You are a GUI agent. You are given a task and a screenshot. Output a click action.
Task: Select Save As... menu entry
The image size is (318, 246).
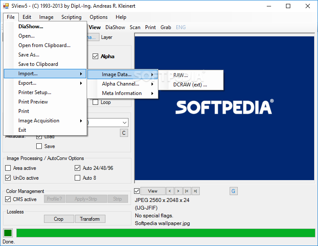[x=45, y=55]
